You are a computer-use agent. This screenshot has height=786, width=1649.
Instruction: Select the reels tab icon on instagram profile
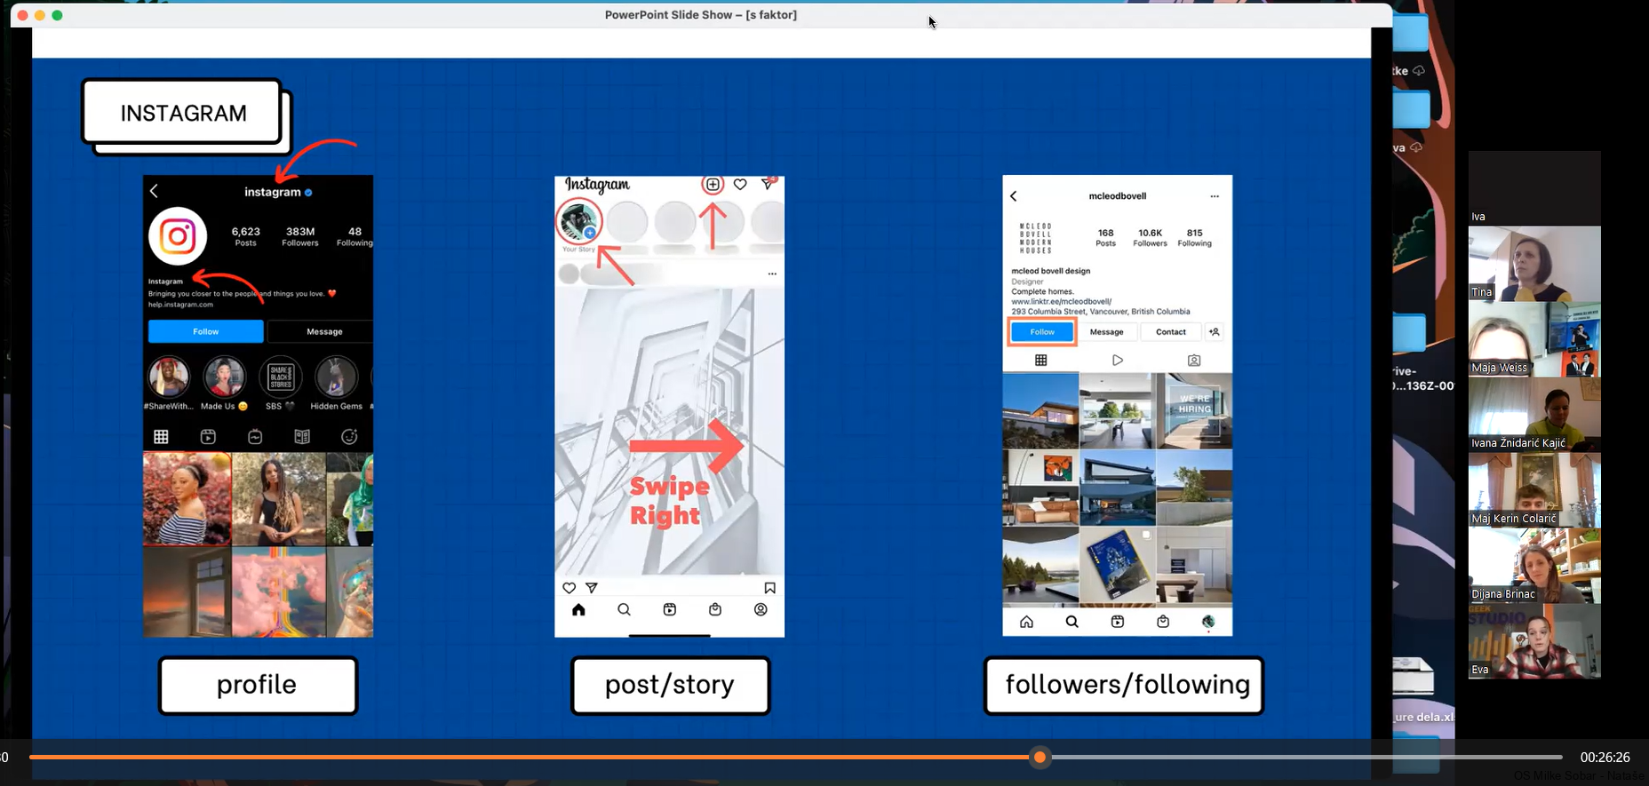[x=208, y=436]
